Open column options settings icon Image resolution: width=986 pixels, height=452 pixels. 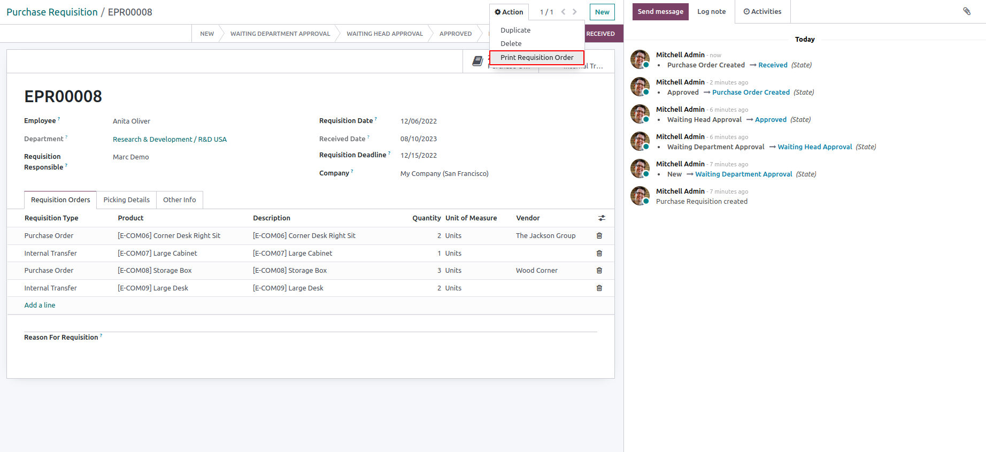[602, 218]
